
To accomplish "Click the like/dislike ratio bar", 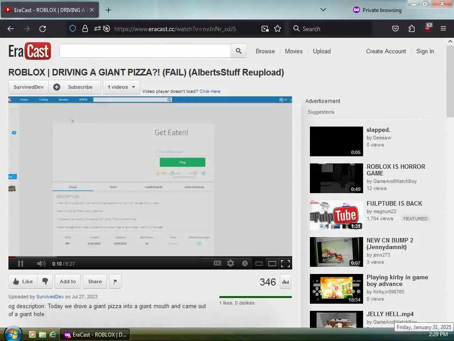I will click(255, 297).
